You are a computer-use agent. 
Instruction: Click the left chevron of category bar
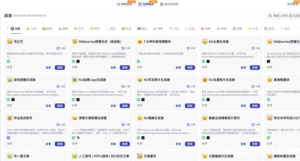[x=7, y=29]
